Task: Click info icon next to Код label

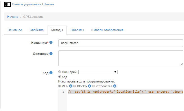Action: (x=51, y=73)
